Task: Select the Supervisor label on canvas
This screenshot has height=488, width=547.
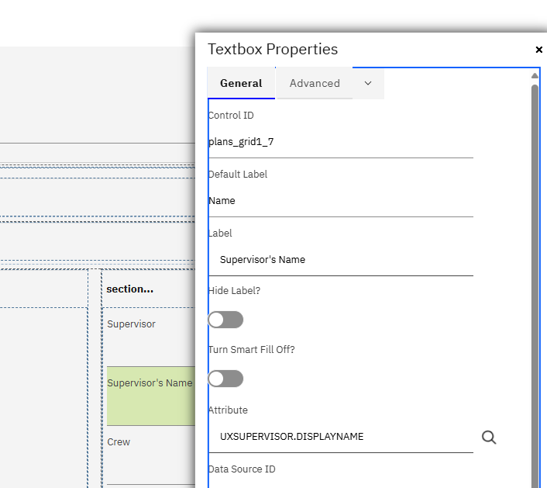Action: 132,324
